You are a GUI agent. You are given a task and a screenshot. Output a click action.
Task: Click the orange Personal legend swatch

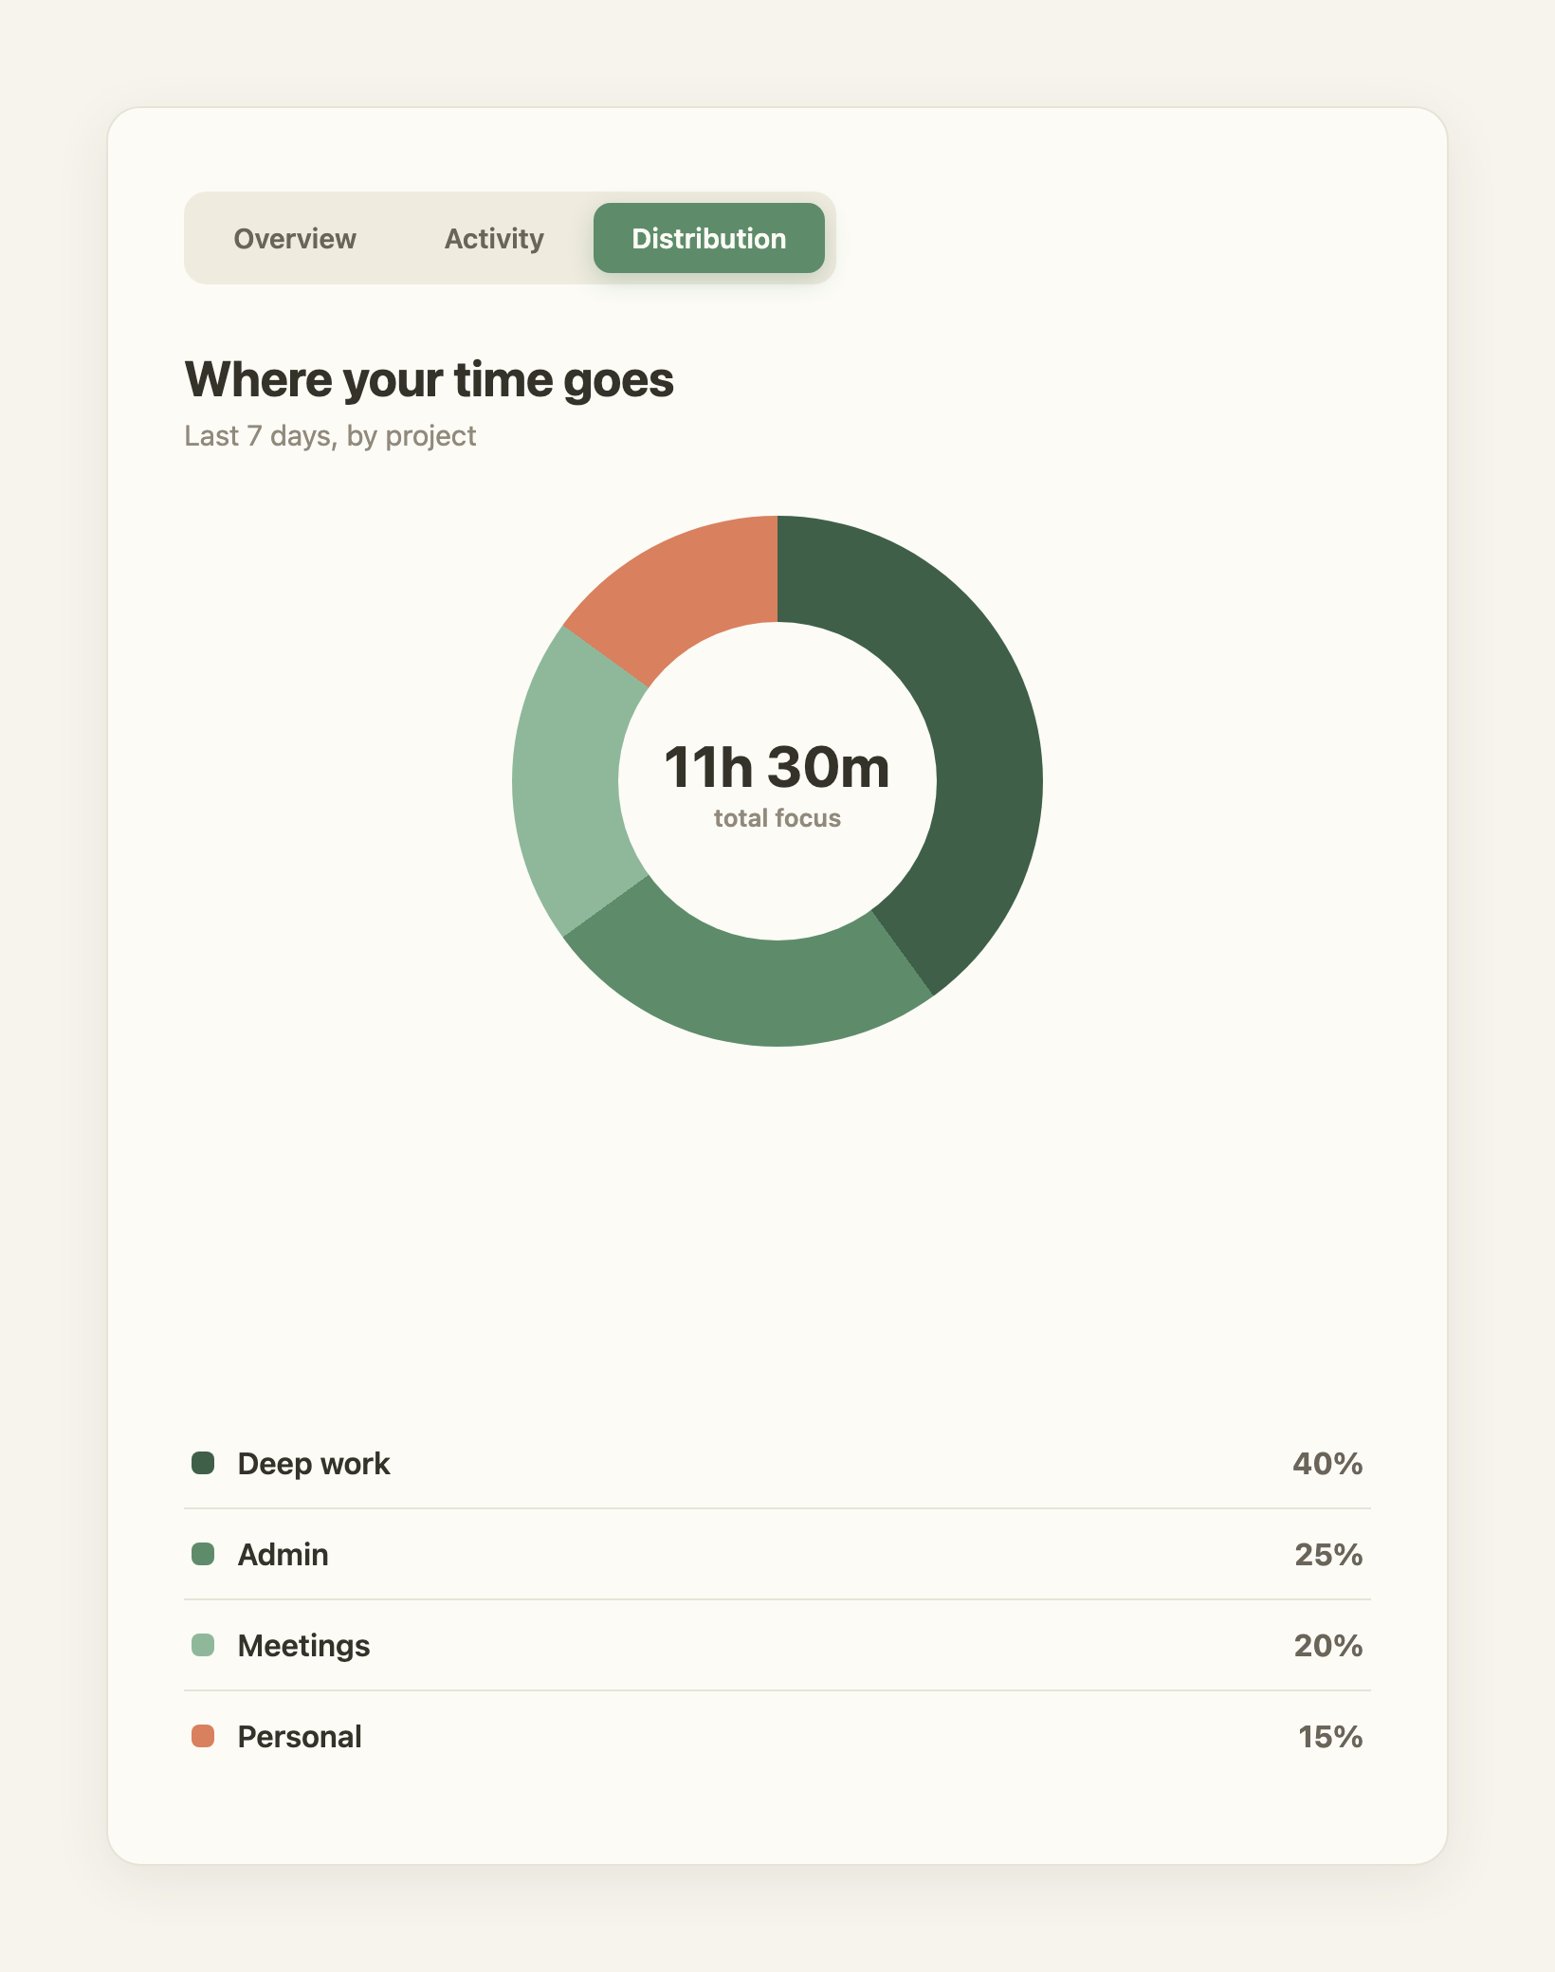pyautogui.click(x=203, y=1736)
